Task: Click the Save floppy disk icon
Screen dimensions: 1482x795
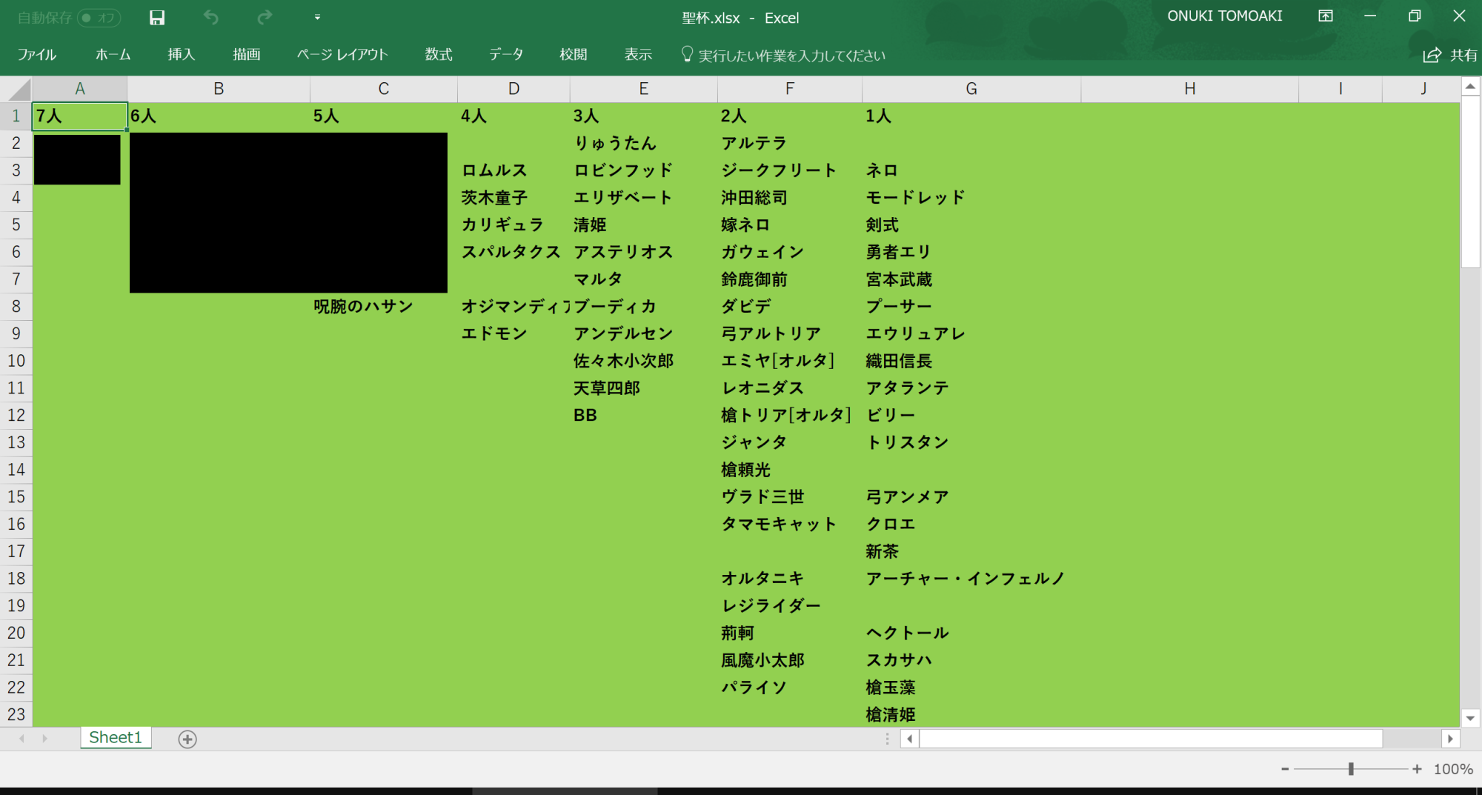Action: (156, 18)
